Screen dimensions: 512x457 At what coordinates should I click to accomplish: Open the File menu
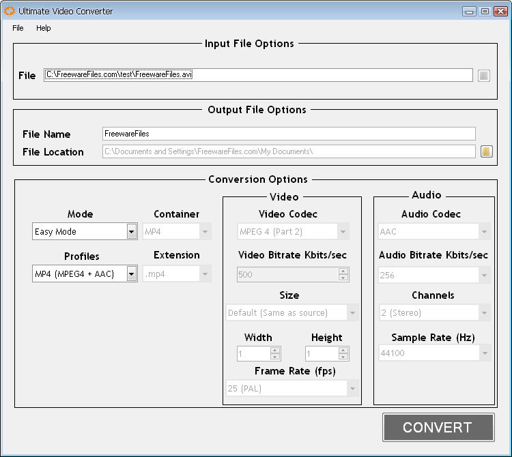[18, 28]
